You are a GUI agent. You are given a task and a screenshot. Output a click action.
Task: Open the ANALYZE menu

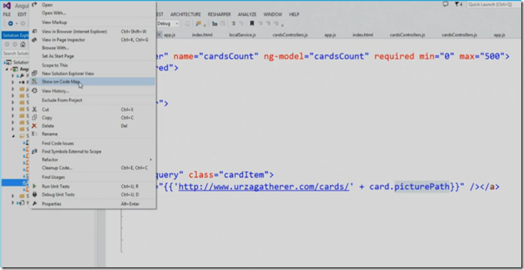coord(247,15)
